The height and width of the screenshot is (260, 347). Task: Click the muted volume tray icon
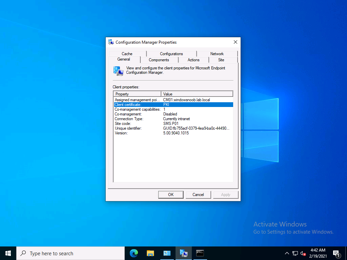pos(303,254)
